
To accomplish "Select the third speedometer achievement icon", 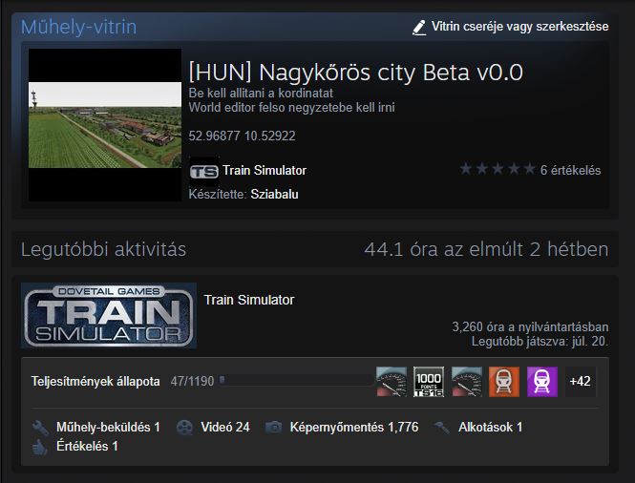I will tap(467, 382).
